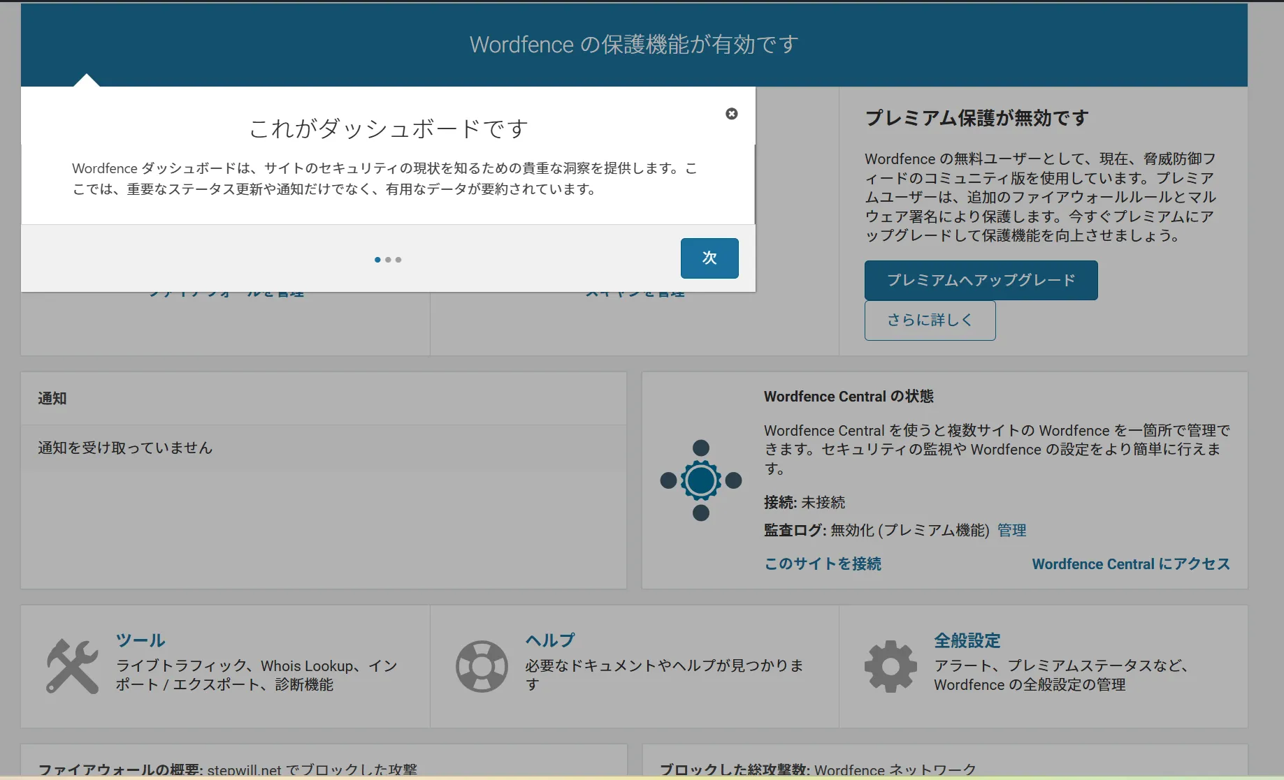Dismiss the tour popup with the X icon
1284x780 pixels.
tap(731, 113)
